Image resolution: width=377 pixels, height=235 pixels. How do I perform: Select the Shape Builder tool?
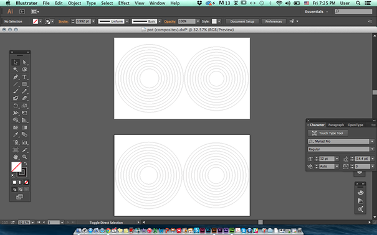coord(16,120)
